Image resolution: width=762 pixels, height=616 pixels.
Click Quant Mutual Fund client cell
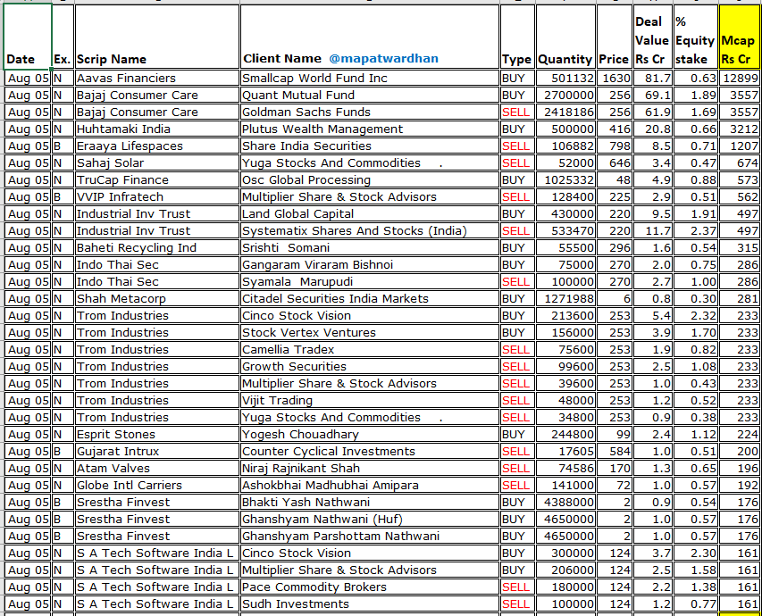tap(369, 96)
